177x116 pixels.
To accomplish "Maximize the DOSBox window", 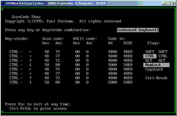I will (x=168, y=3).
